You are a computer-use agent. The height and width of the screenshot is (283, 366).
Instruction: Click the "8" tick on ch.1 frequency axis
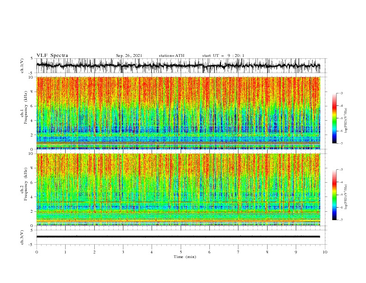tap(32, 92)
